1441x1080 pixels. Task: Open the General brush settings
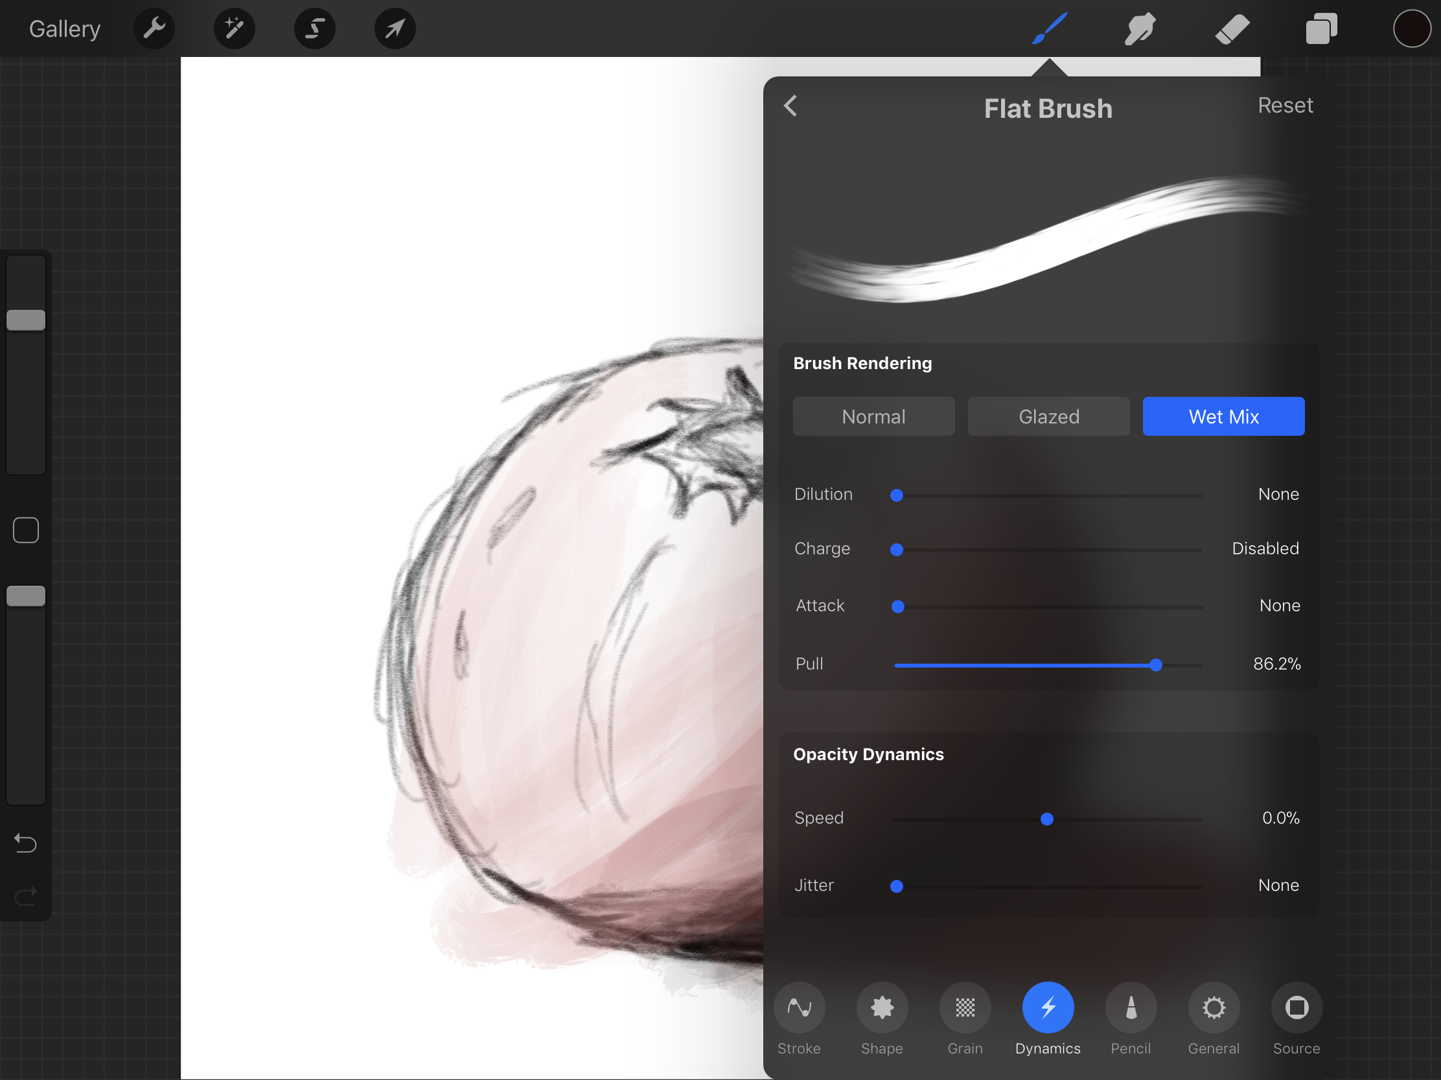(x=1214, y=1007)
